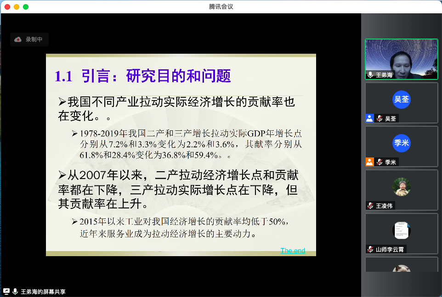The width and height of the screenshot is (442, 297).
Task: Click the screen sharing icon in bottom status bar
Action: pos(6,290)
